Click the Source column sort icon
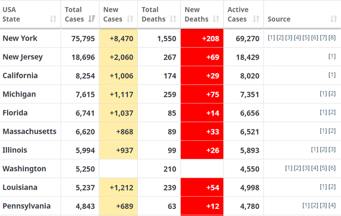Screen dimensions: 341x216 [333, 19]
